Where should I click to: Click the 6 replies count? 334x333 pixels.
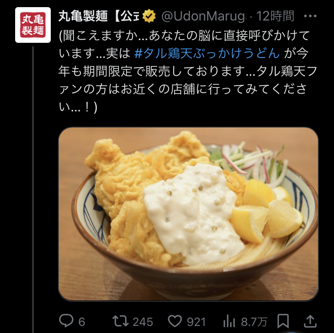tap(82, 322)
